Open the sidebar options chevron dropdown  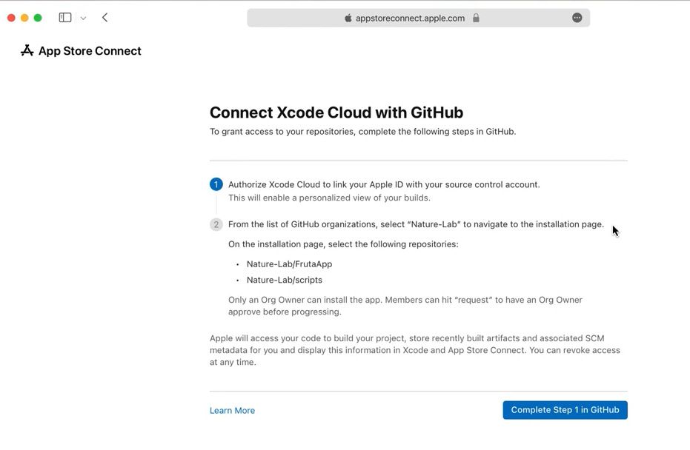coord(83,18)
